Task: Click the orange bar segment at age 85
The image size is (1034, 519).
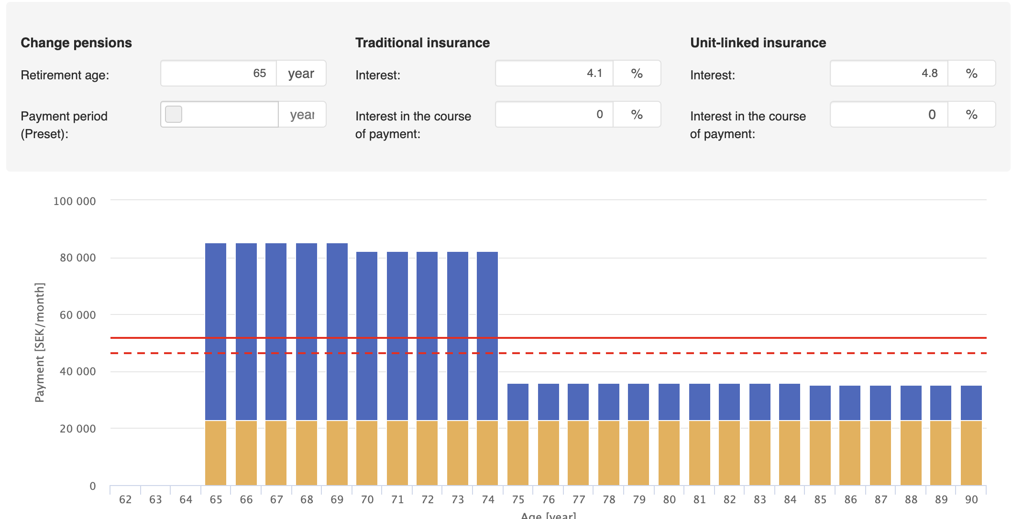Action: point(820,453)
